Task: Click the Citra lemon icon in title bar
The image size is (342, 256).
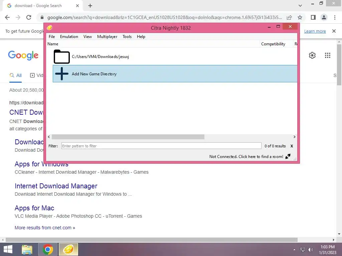Action: click(x=49, y=28)
